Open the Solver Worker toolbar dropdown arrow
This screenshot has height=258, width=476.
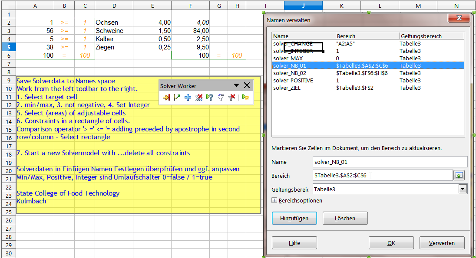coord(237,86)
